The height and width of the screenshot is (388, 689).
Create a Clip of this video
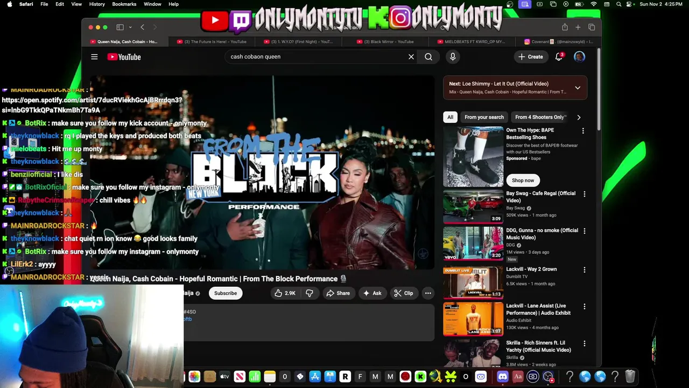click(x=404, y=293)
